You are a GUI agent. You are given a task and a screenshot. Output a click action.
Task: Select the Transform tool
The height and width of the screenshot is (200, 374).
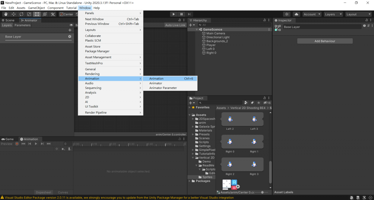point(45,14)
